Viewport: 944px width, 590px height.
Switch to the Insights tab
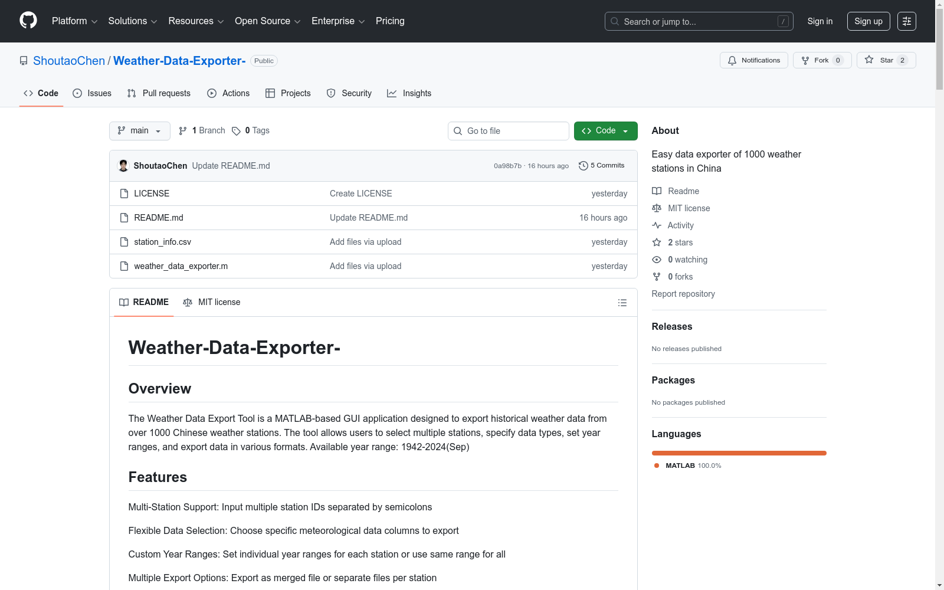click(x=409, y=93)
